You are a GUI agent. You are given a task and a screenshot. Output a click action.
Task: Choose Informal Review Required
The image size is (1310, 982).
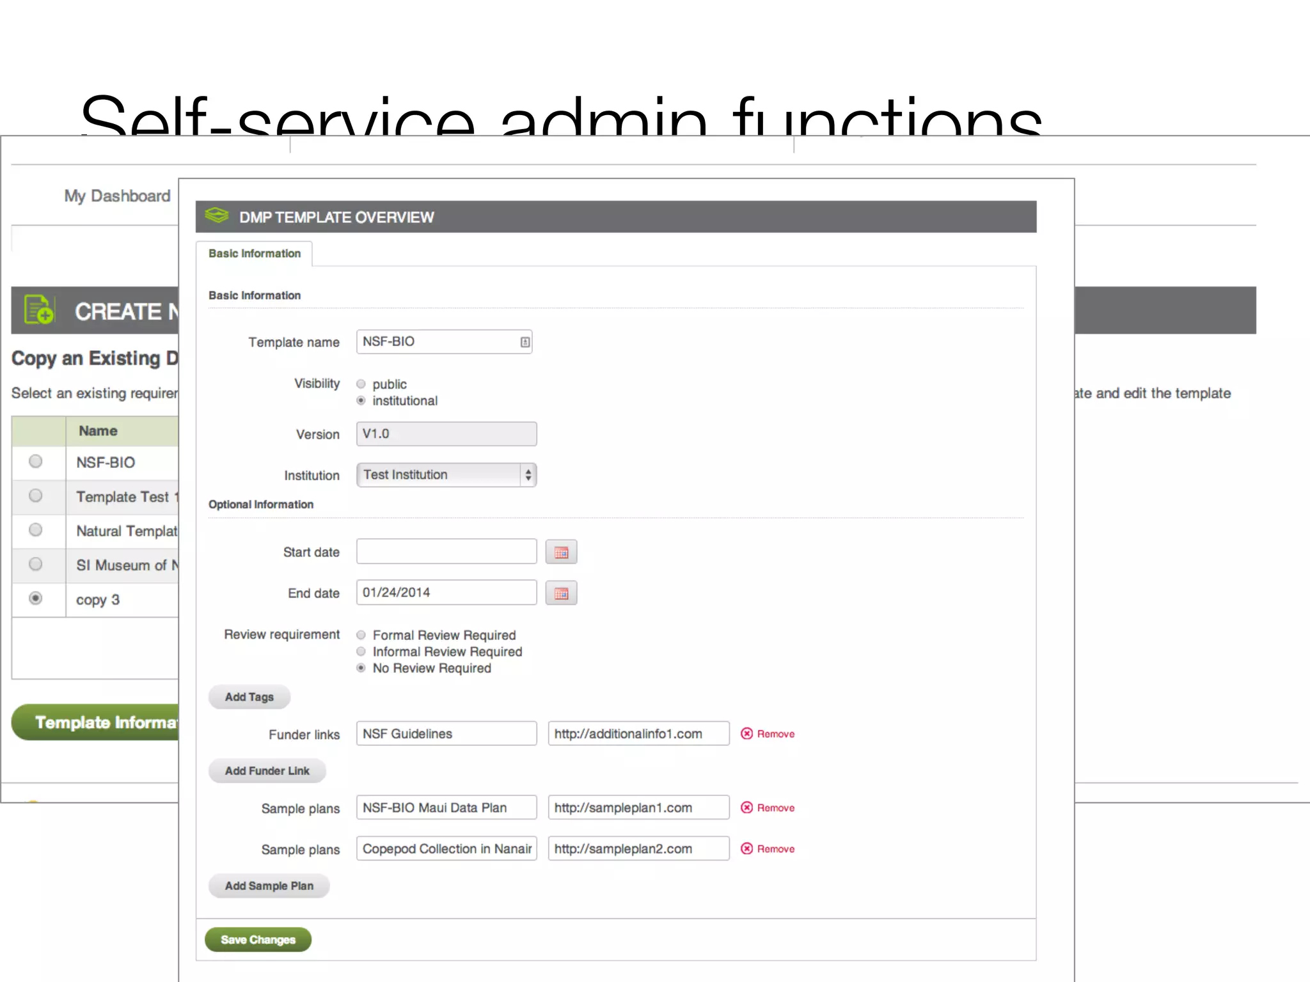click(x=361, y=651)
